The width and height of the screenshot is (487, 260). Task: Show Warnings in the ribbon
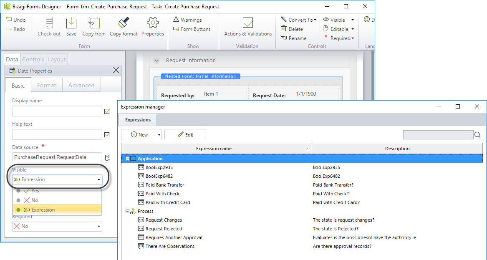(x=188, y=20)
